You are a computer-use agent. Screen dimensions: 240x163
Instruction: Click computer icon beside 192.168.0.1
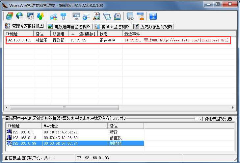(x=9, y=132)
